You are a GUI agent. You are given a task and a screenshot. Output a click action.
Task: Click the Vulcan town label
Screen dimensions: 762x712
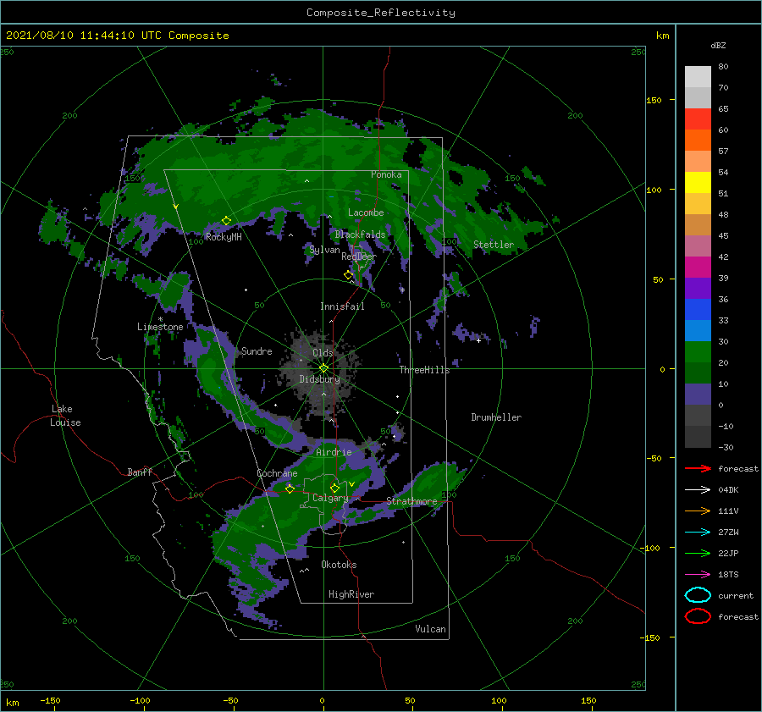(430, 629)
